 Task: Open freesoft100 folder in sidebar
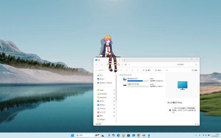point(102,98)
